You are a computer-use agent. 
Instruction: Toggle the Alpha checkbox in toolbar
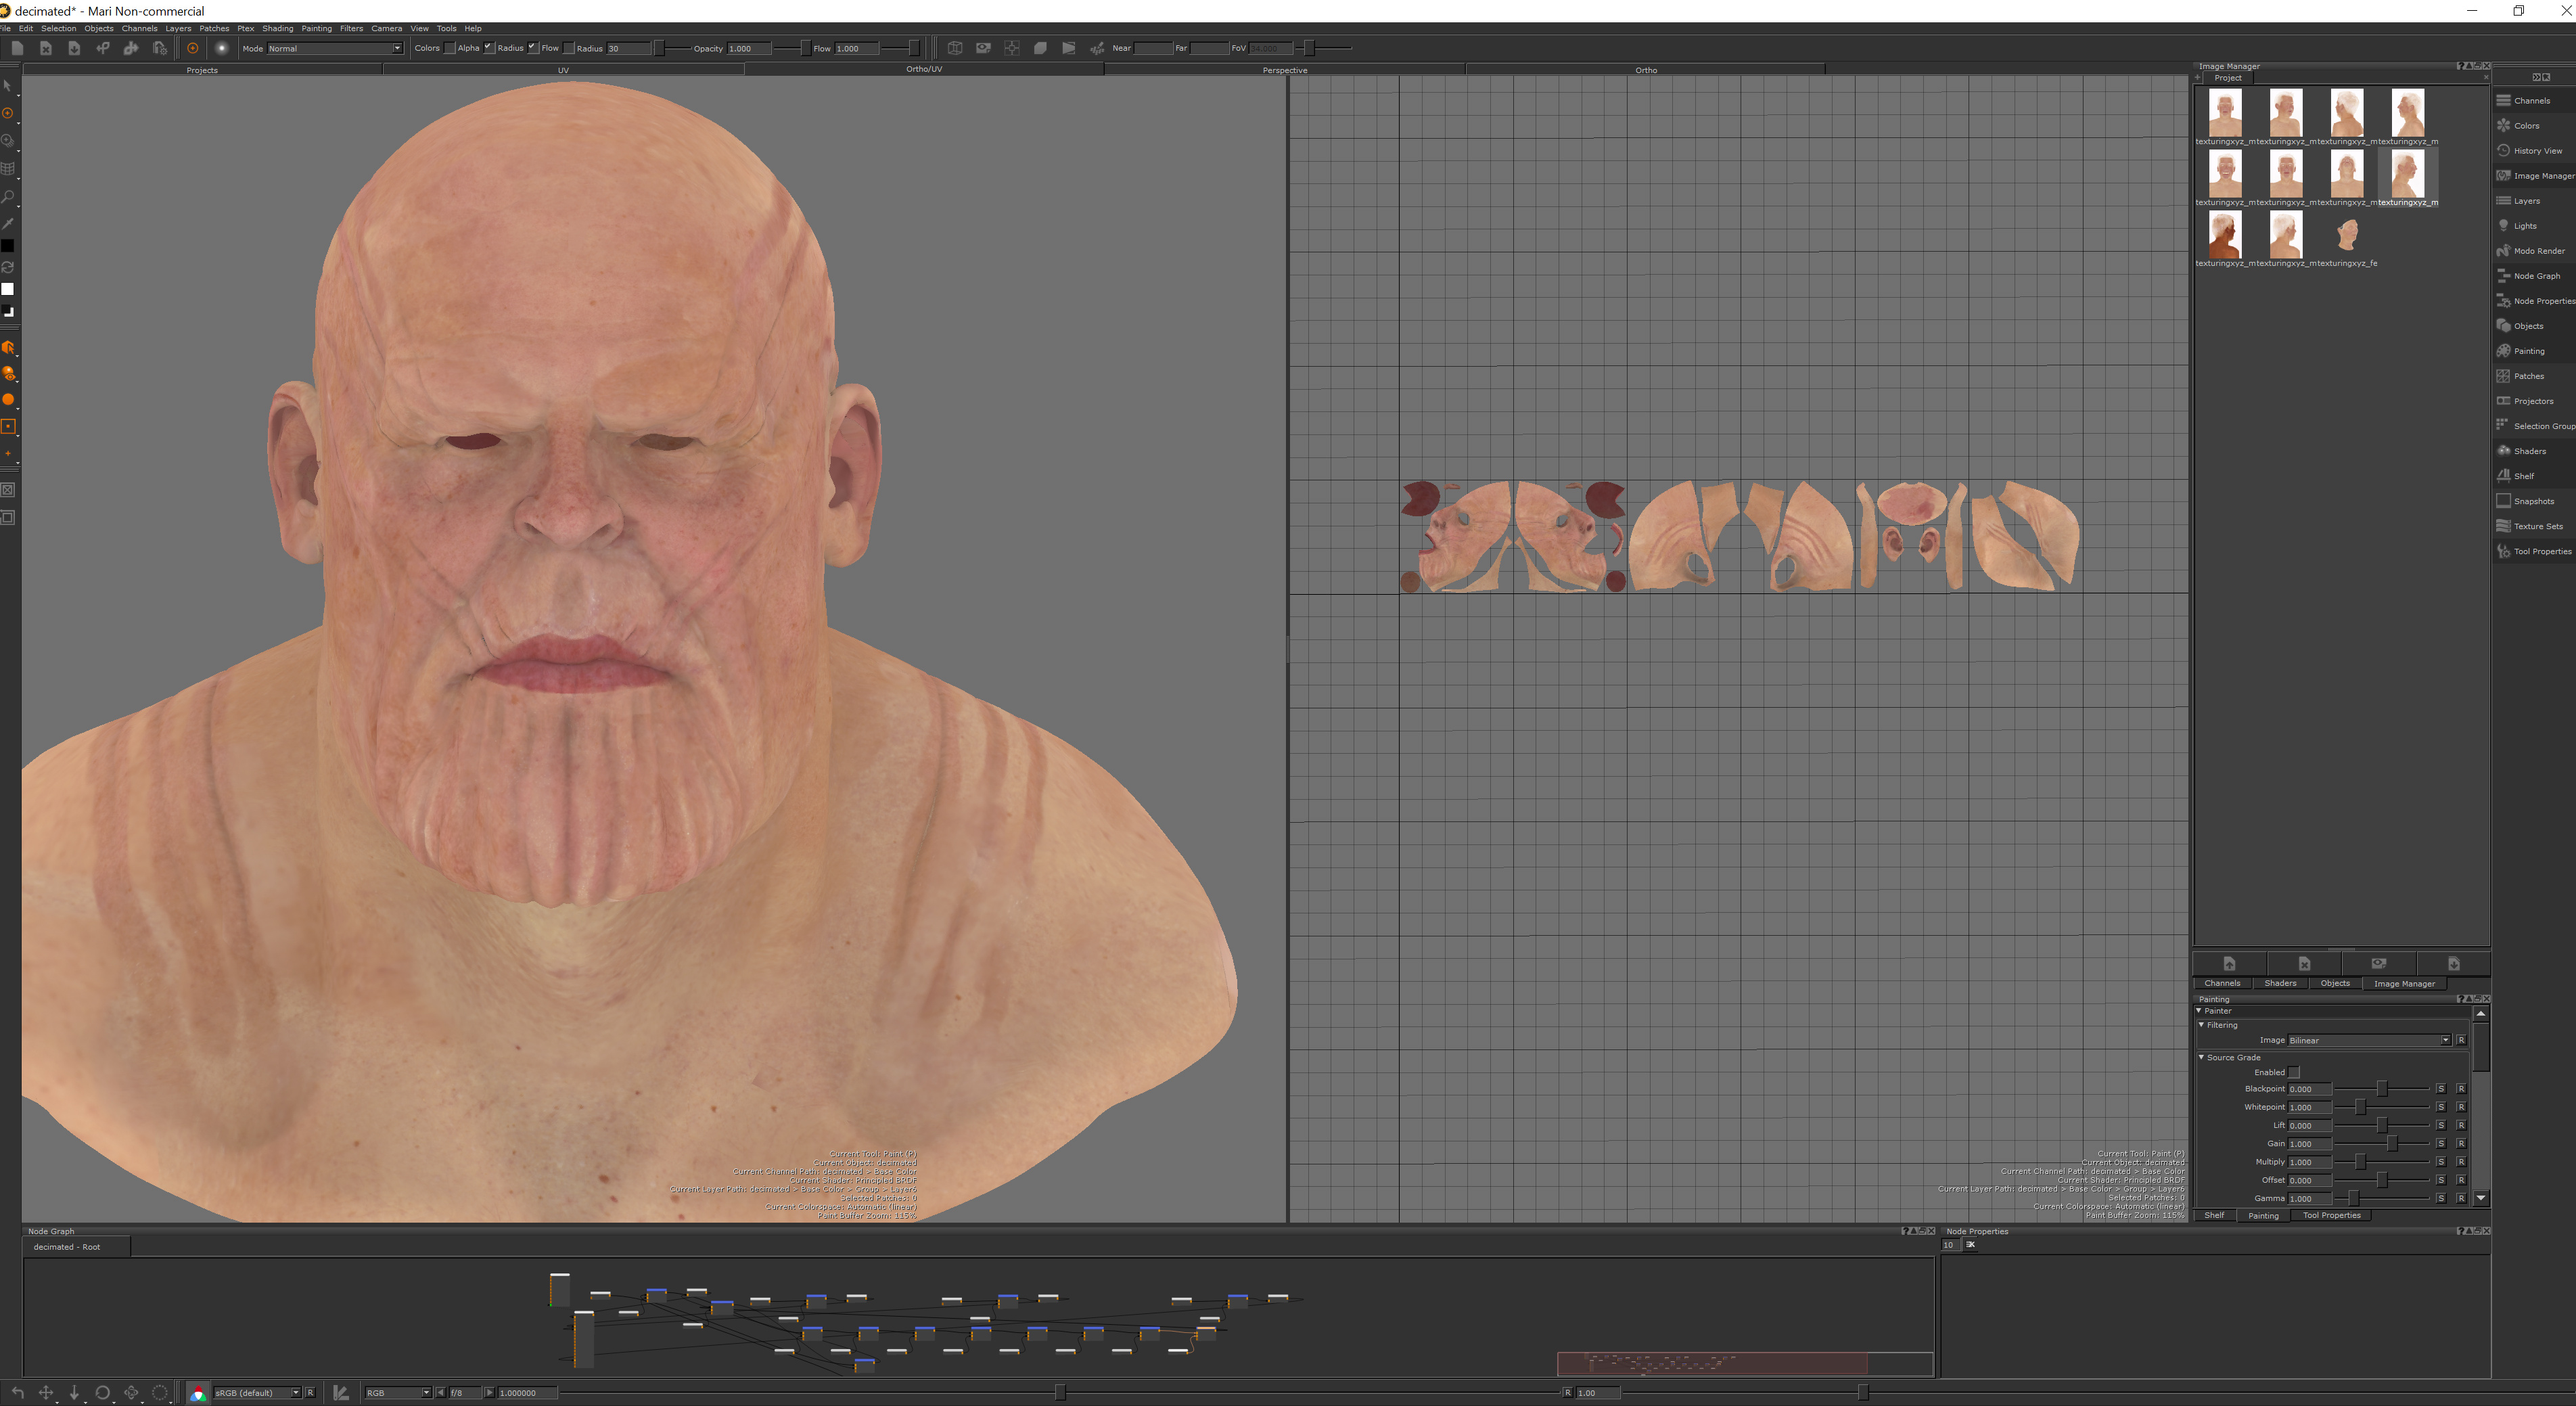(x=489, y=47)
